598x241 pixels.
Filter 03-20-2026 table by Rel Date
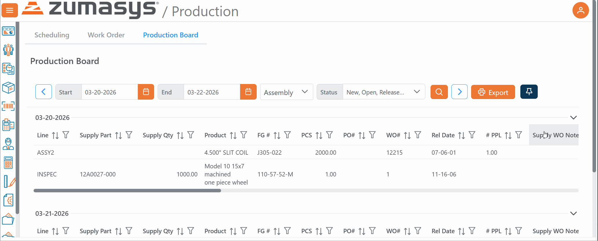tap(472, 135)
